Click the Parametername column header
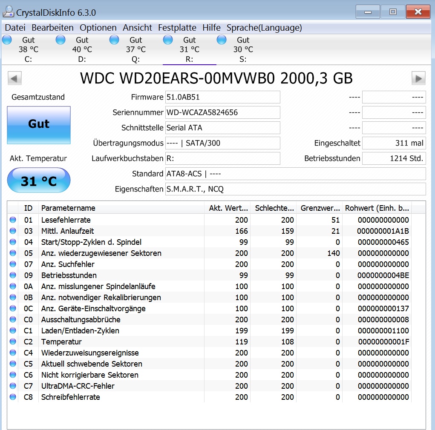435x430 pixels. pos(121,208)
